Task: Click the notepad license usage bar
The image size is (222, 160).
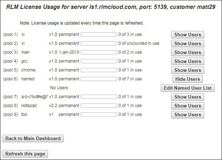Action: pyautogui.click(x=99, y=106)
